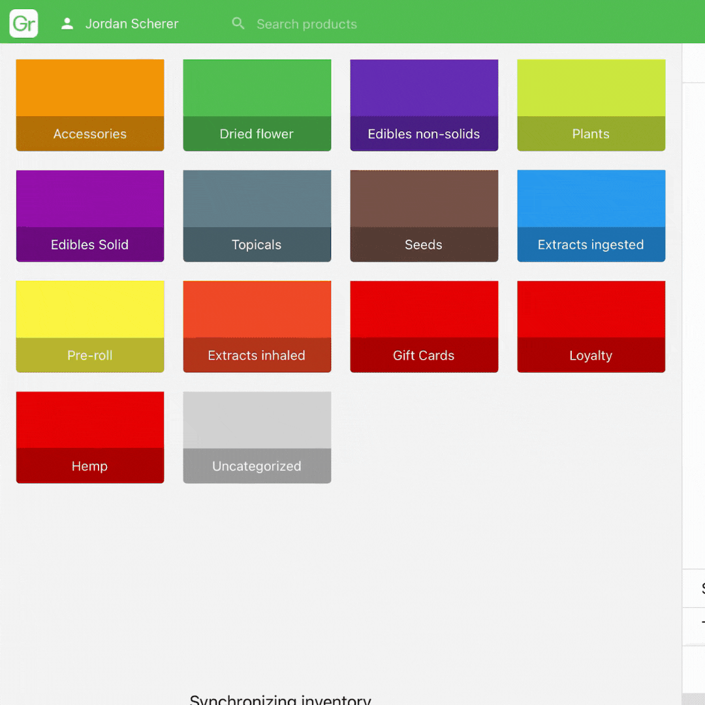Choose the Pre-roll category tile
705x705 pixels.
tap(90, 326)
